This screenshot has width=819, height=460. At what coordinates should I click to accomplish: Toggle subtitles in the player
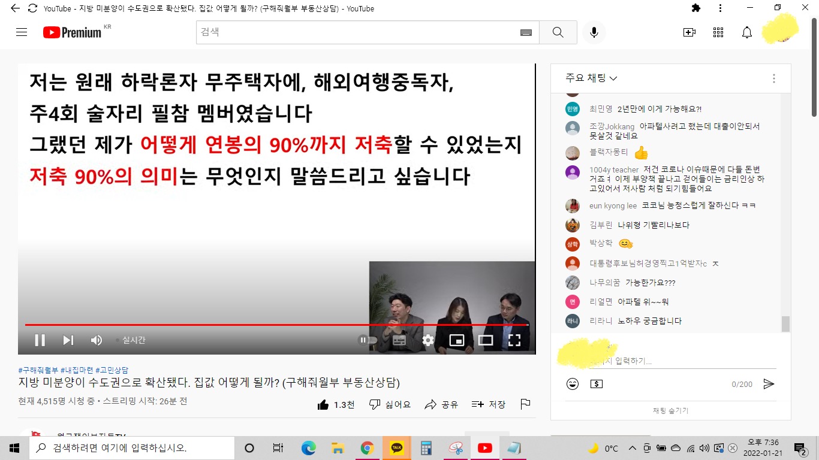pyautogui.click(x=399, y=340)
